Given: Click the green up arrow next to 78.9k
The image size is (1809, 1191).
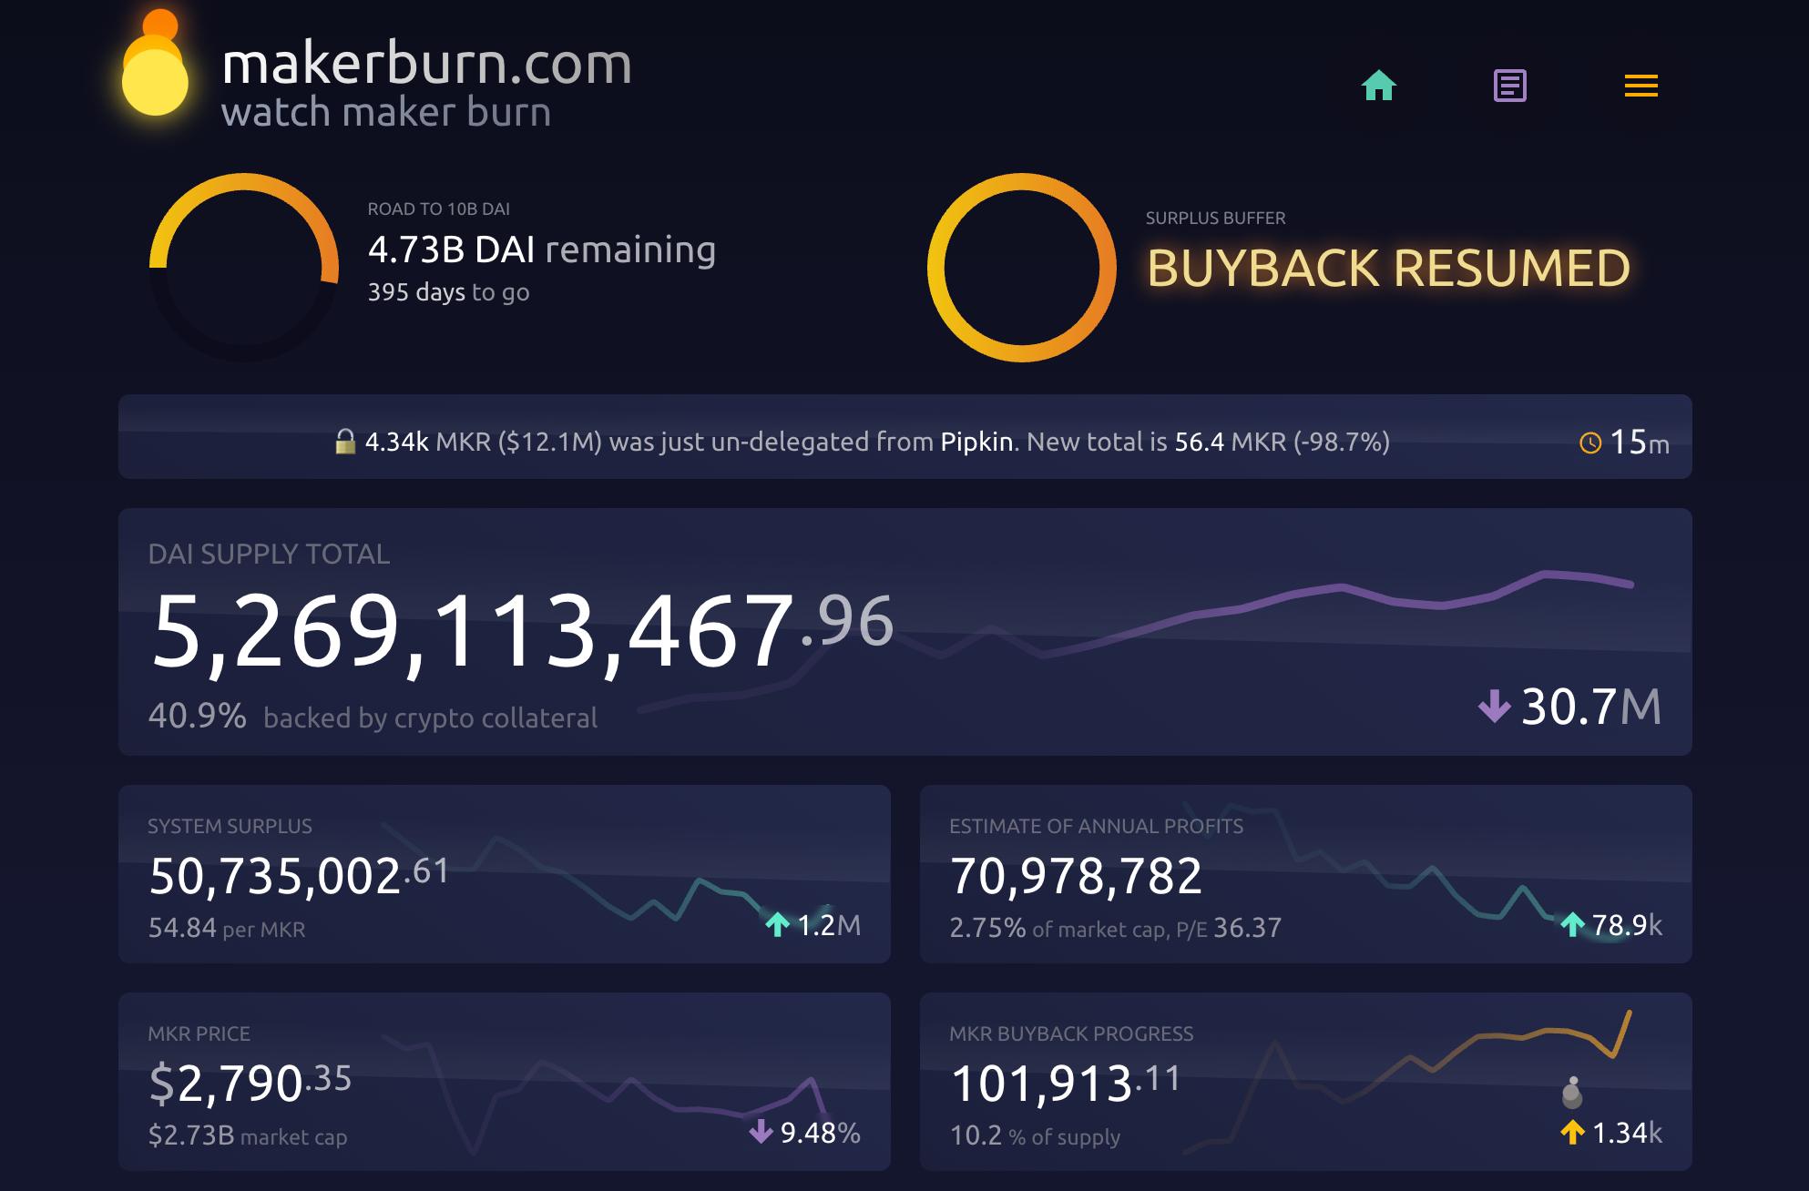Looking at the screenshot, I should coord(1572,924).
